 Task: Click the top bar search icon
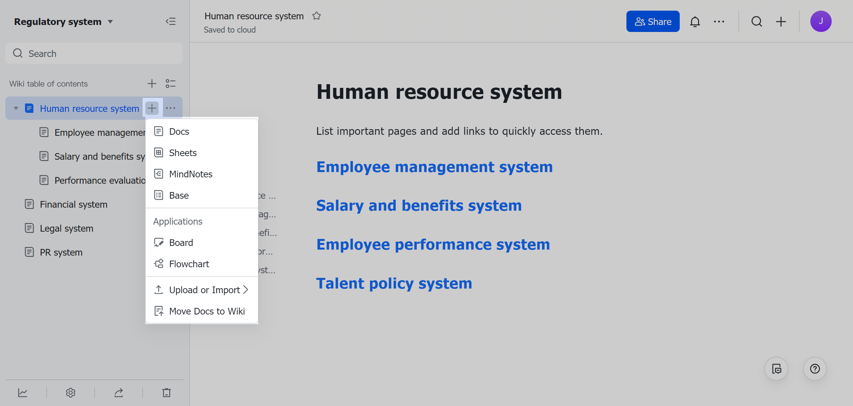[757, 22]
